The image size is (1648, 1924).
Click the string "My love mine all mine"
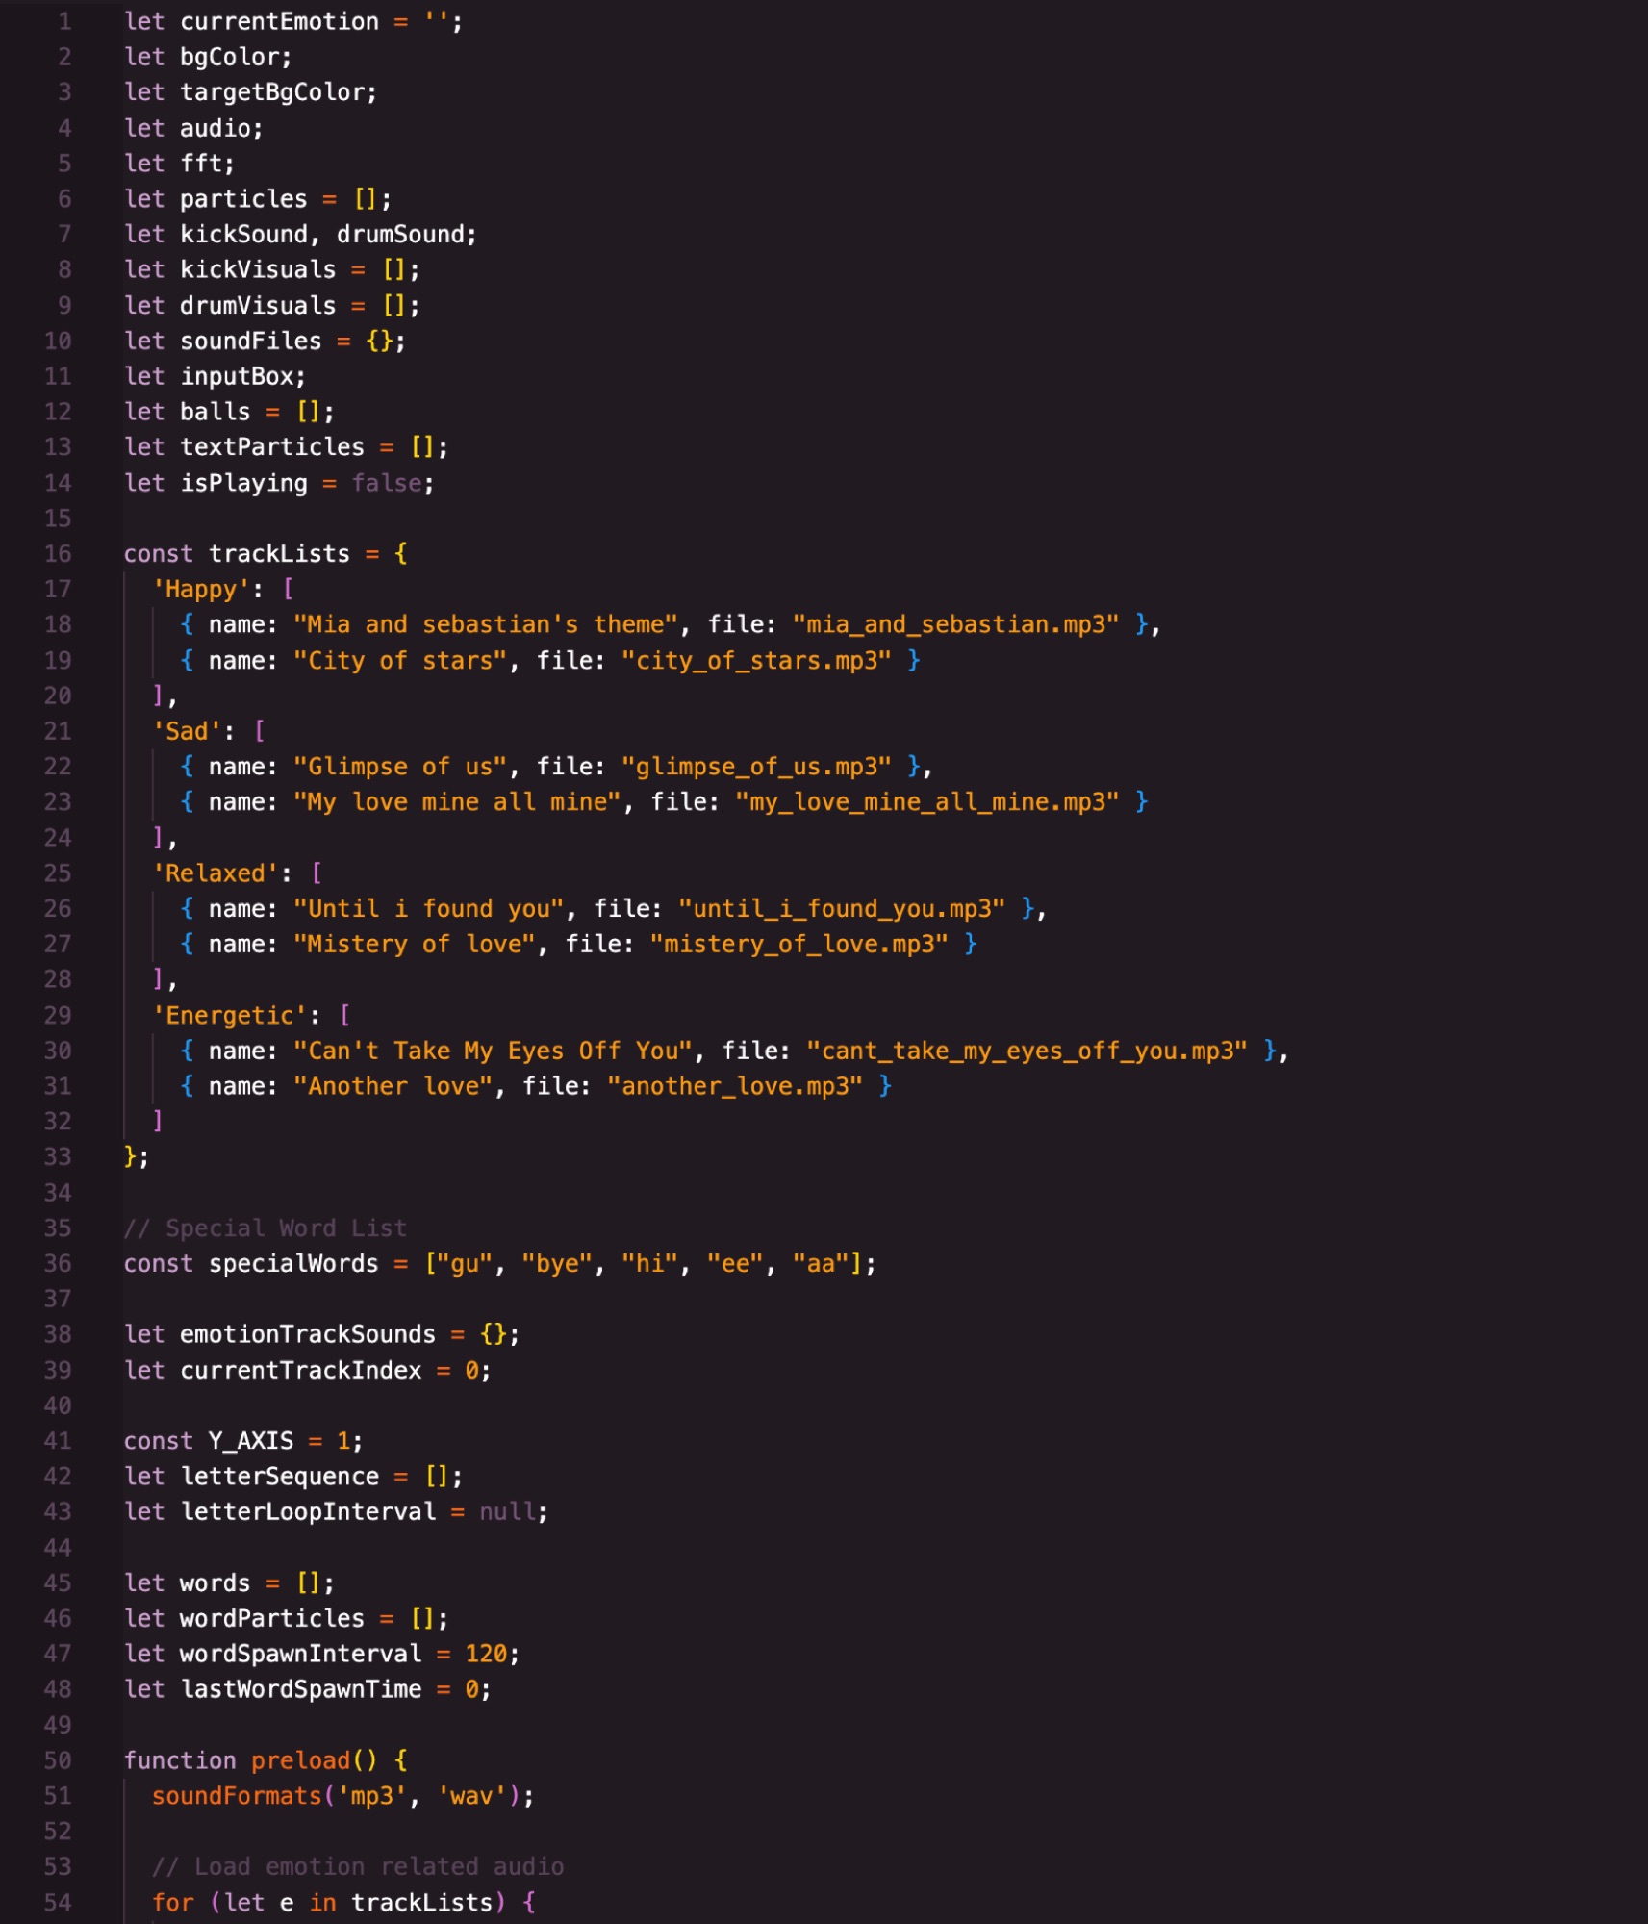(457, 802)
